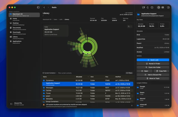Sort by Files column header

pyautogui.click(x=107, y=77)
